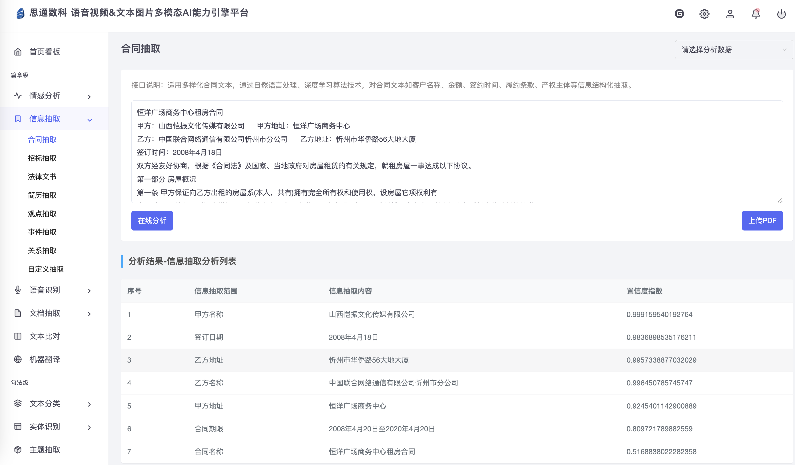The width and height of the screenshot is (795, 465).
Task: Expand the 实体识别 menu chevron
Action: (89, 427)
